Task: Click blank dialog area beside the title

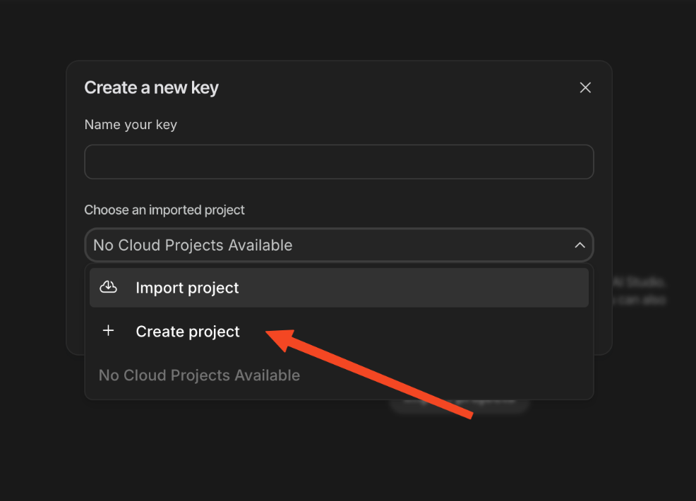Action: pos(395,87)
